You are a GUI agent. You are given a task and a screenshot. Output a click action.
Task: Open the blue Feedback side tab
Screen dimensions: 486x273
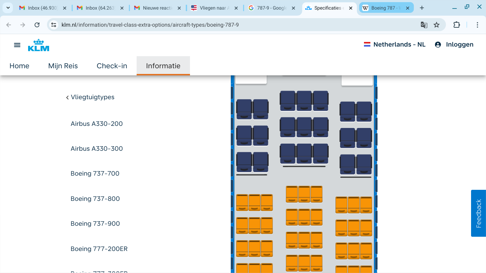[478, 213]
